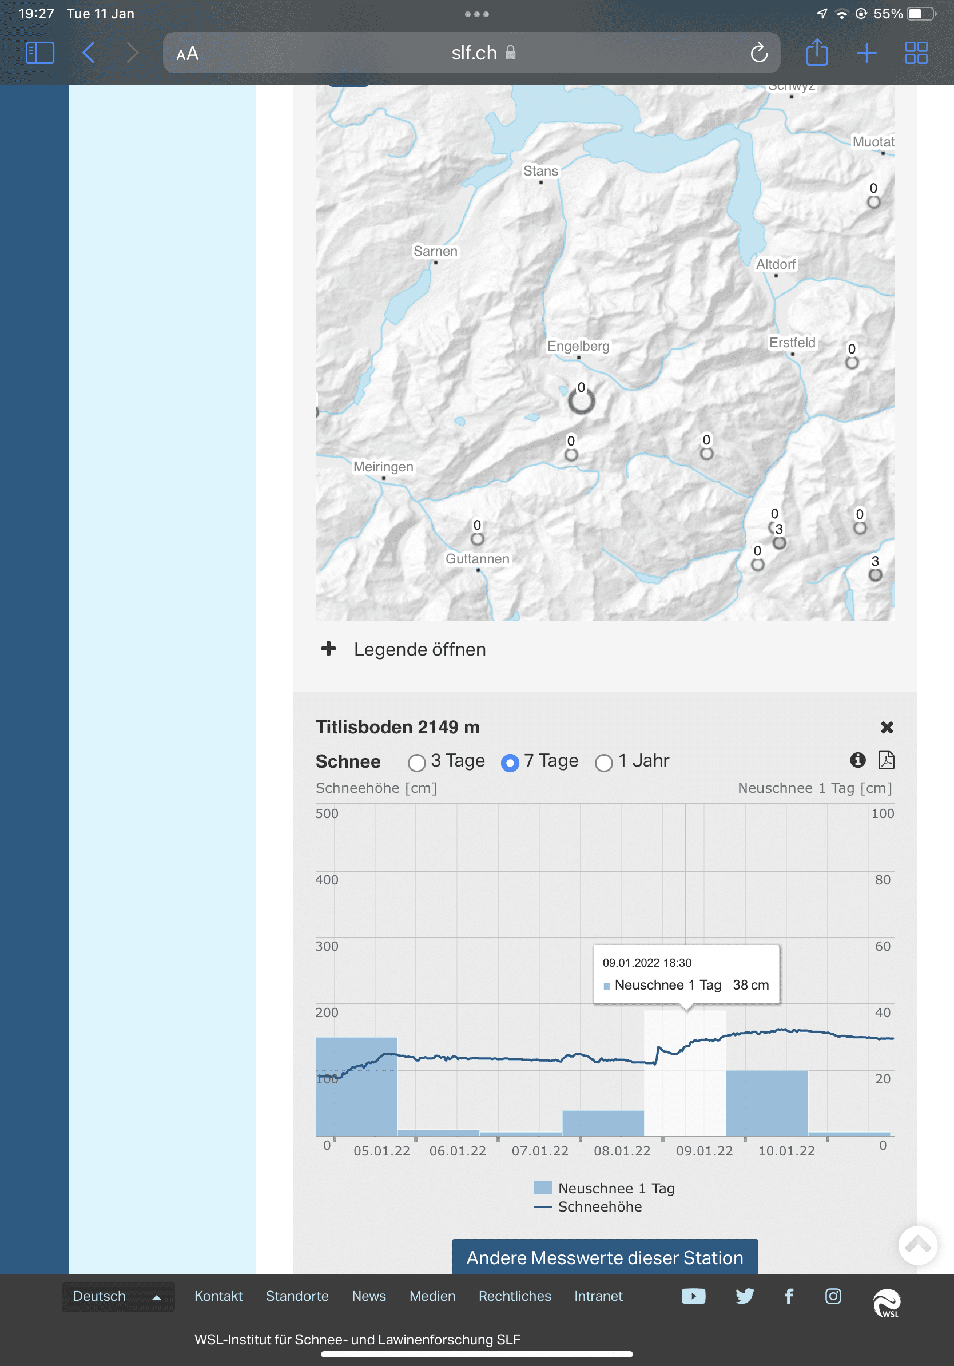Click Andere Messwerte dieser Station button

click(x=605, y=1257)
